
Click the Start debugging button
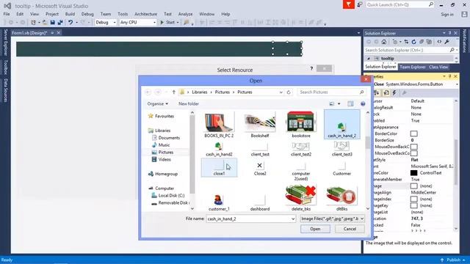coord(168,23)
